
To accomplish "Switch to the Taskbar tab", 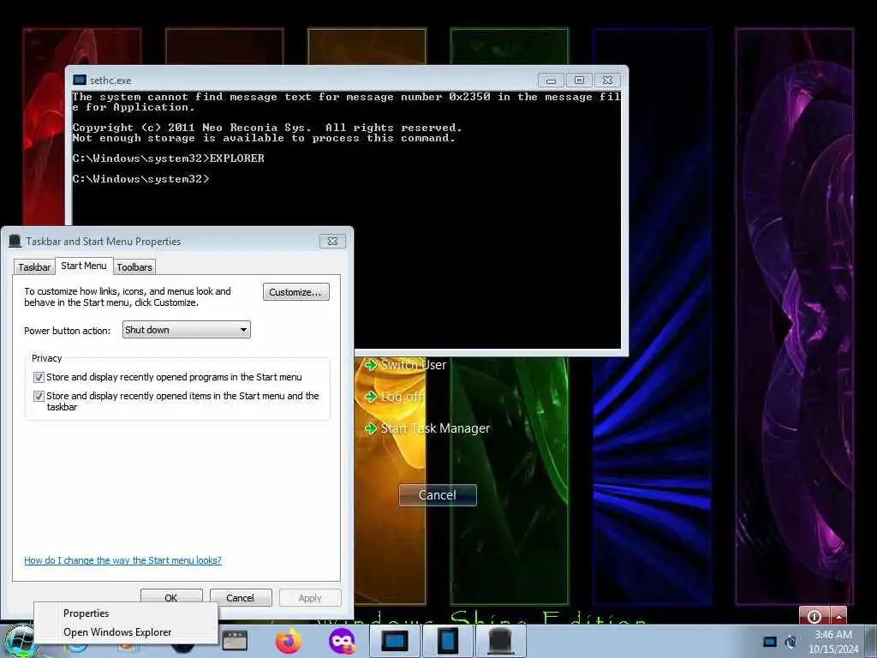I will tap(34, 267).
